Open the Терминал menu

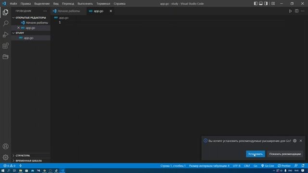[103, 4]
